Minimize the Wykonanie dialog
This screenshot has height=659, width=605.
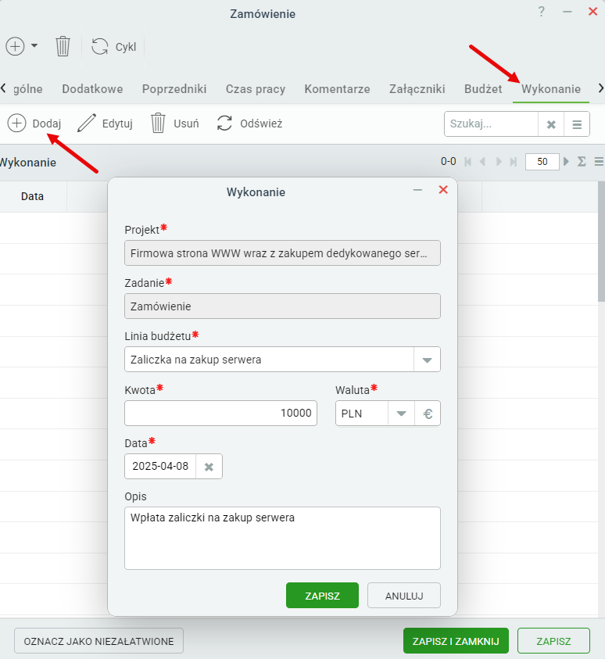pos(417,190)
